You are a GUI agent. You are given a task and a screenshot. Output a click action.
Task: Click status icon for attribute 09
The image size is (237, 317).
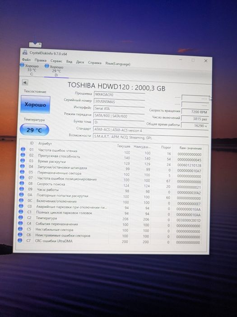pos(22,189)
